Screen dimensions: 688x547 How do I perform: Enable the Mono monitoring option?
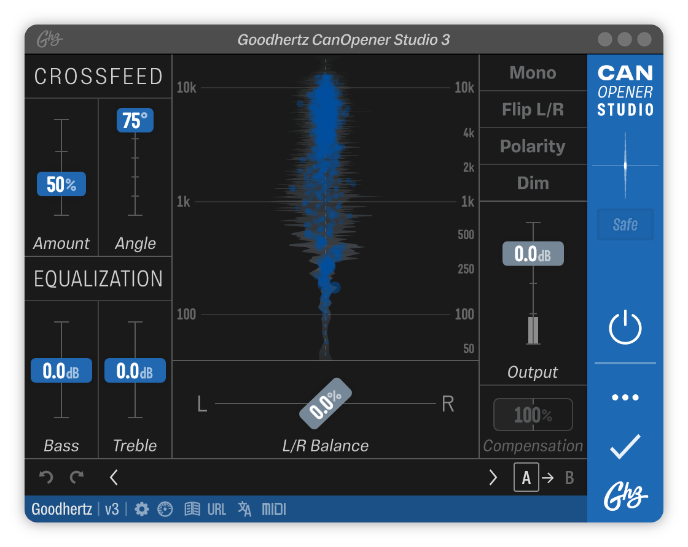[x=533, y=73]
